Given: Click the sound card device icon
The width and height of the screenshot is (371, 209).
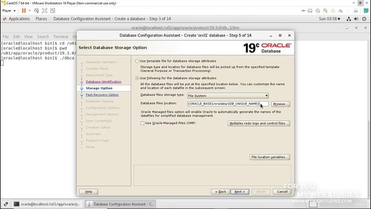Looking at the screenshot, I should click(340, 10).
